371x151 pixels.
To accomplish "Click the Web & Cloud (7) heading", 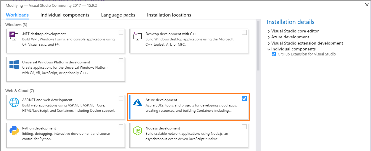I will pos(20,91).
